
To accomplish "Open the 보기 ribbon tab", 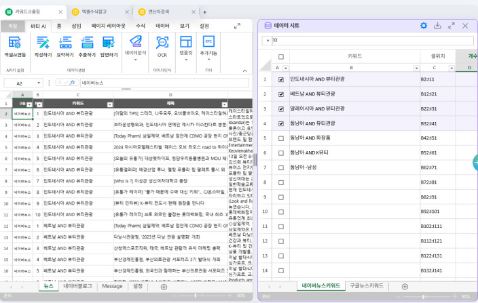I will point(185,26).
